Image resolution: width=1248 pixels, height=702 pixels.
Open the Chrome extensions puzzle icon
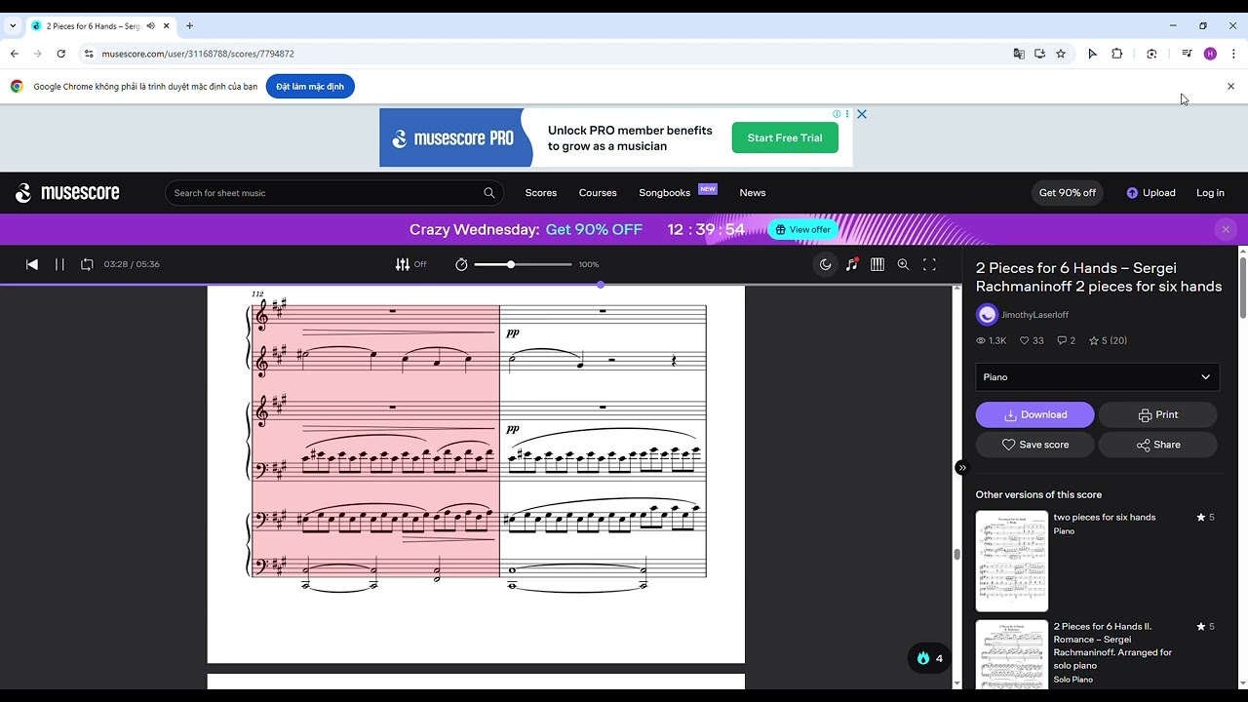pyautogui.click(x=1117, y=54)
